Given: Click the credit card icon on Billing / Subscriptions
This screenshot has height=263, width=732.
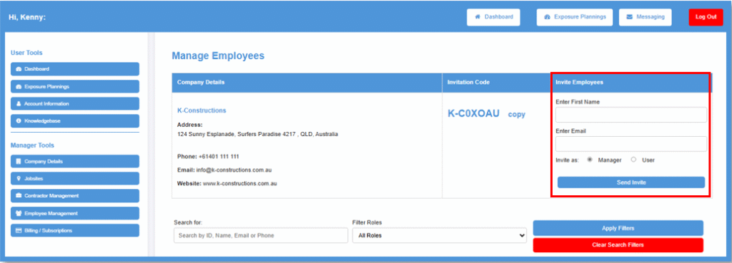Looking at the screenshot, I should point(19,230).
